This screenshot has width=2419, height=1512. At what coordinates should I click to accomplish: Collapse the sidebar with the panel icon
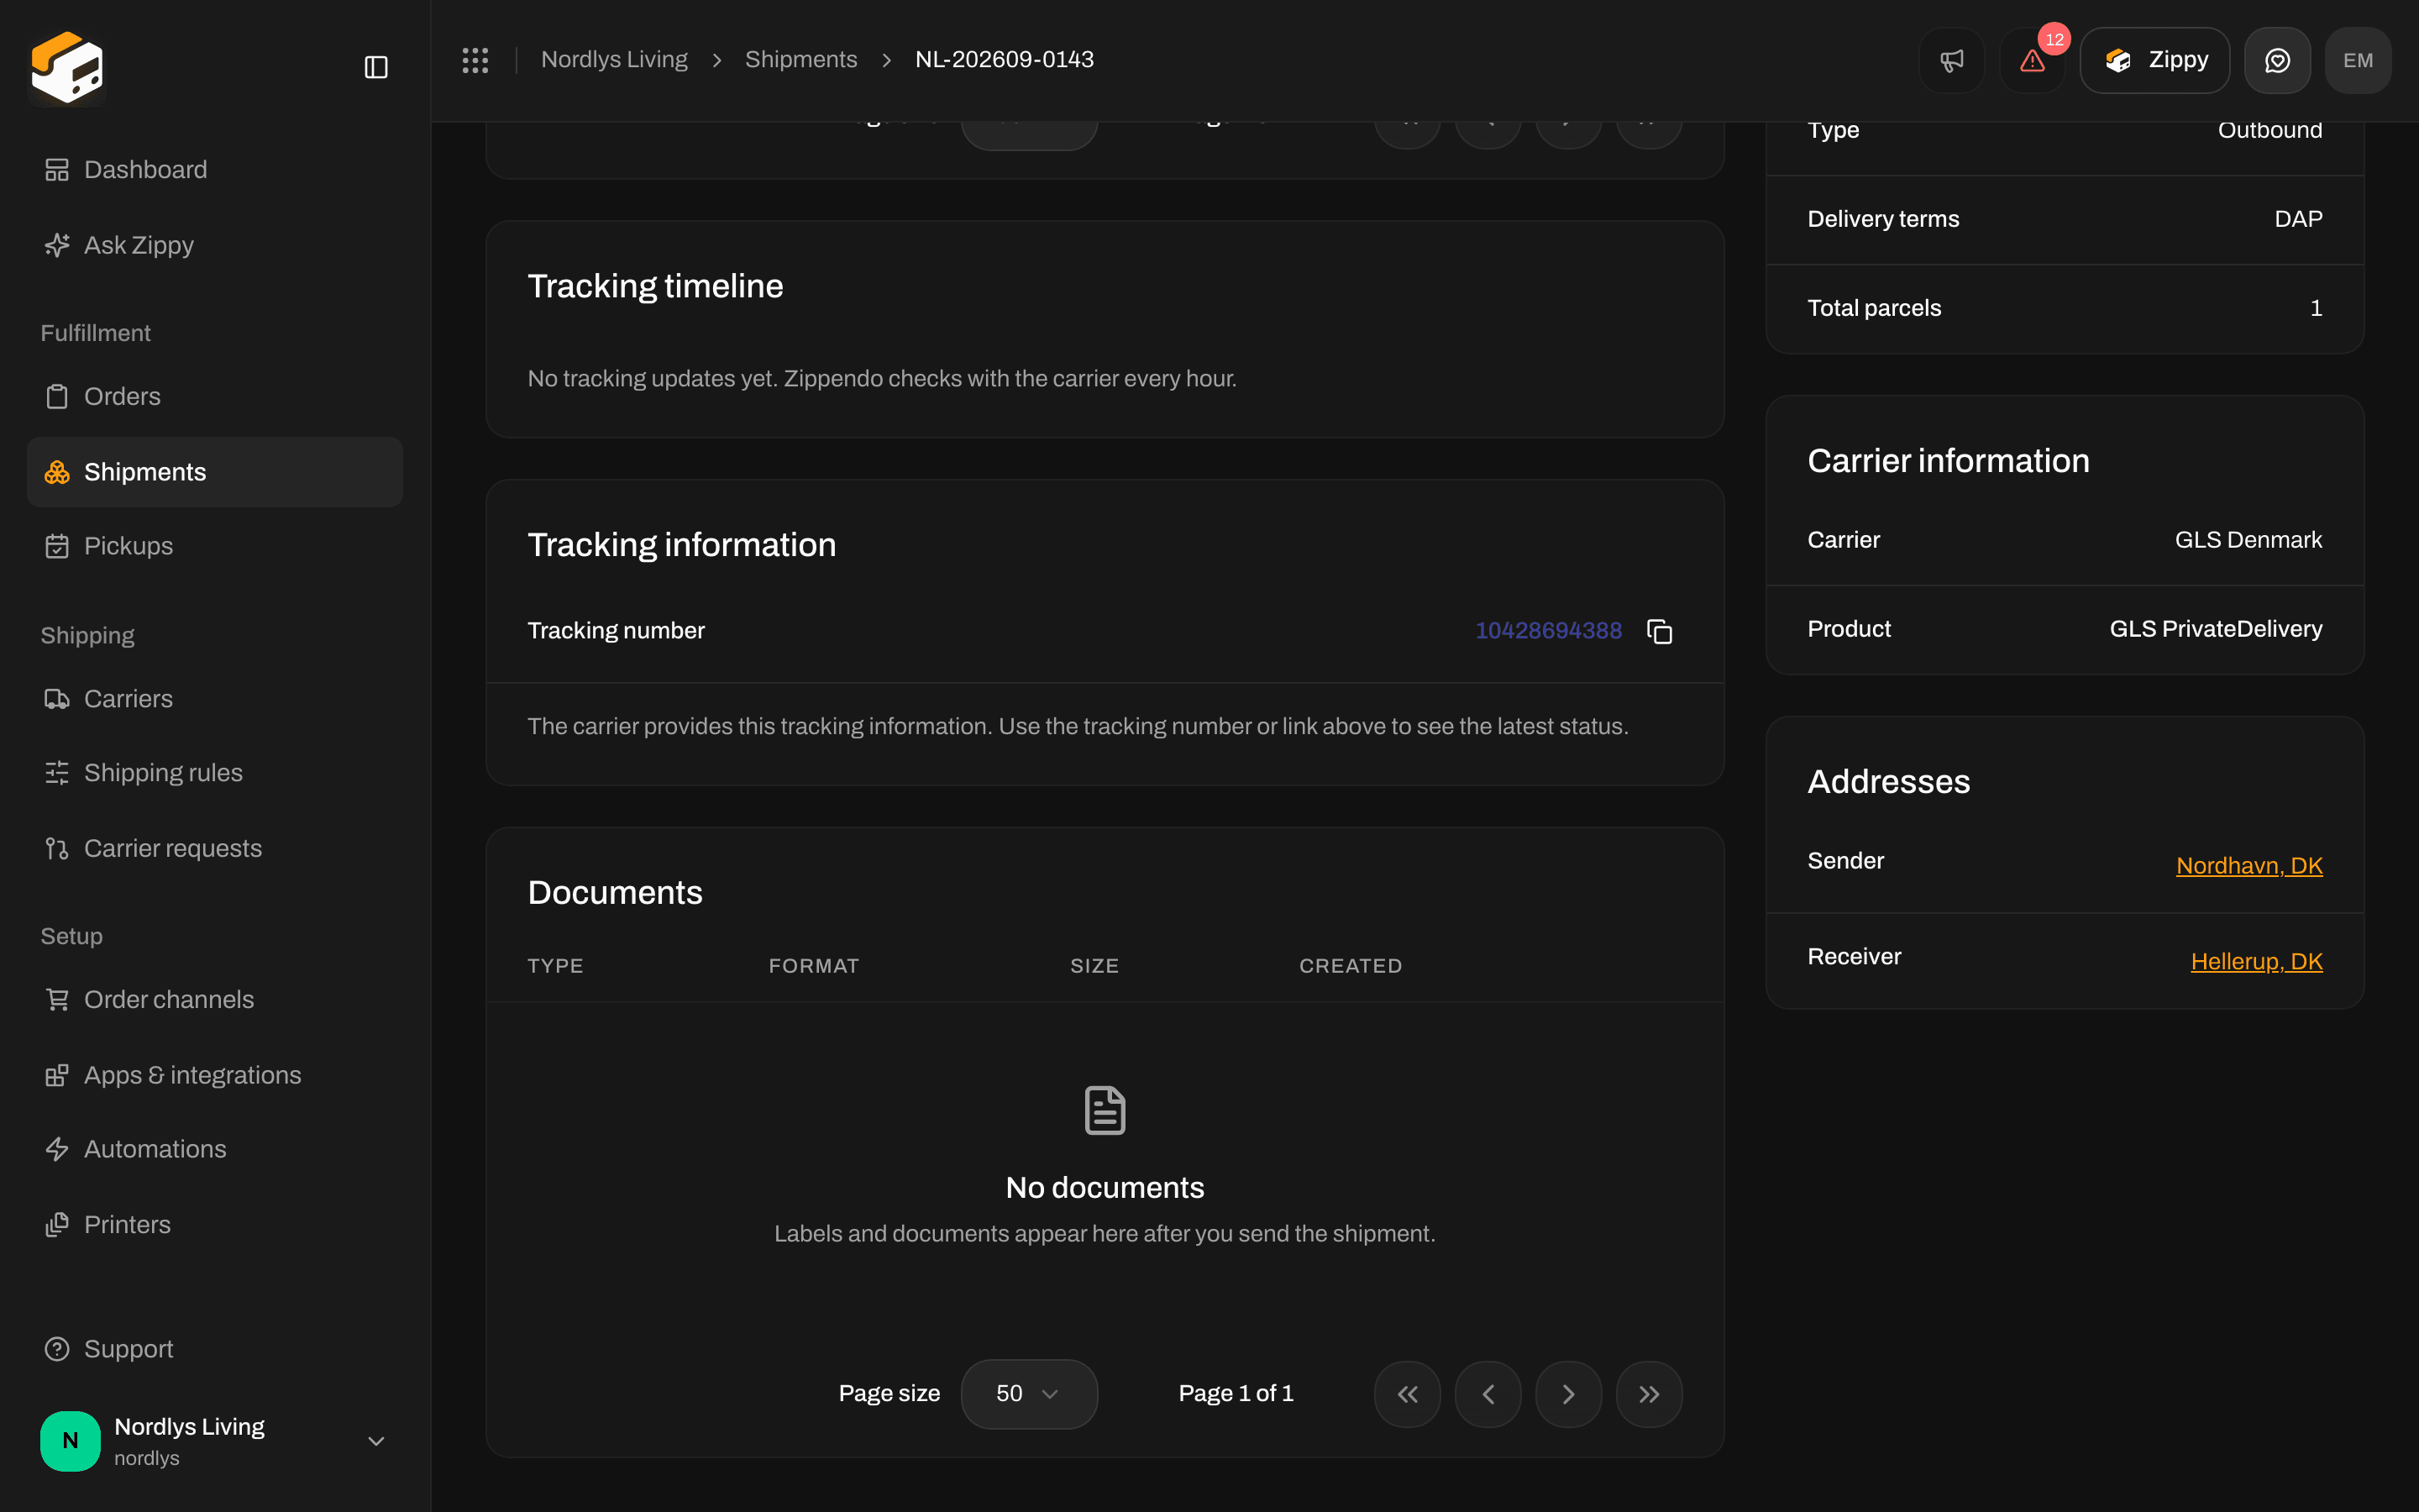[x=375, y=67]
